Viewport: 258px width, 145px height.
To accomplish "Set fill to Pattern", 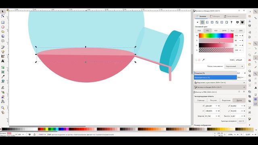I will [x=222, y=22].
